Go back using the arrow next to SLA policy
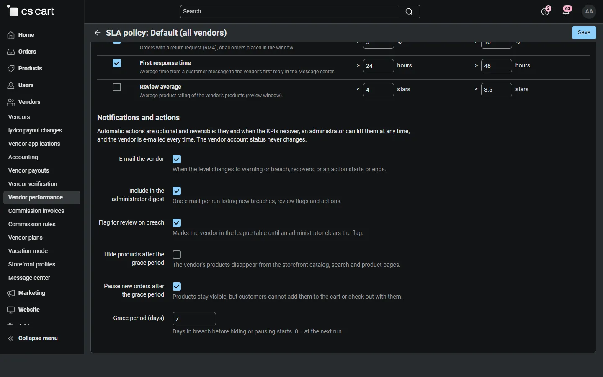The width and height of the screenshot is (603, 377). (x=98, y=33)
